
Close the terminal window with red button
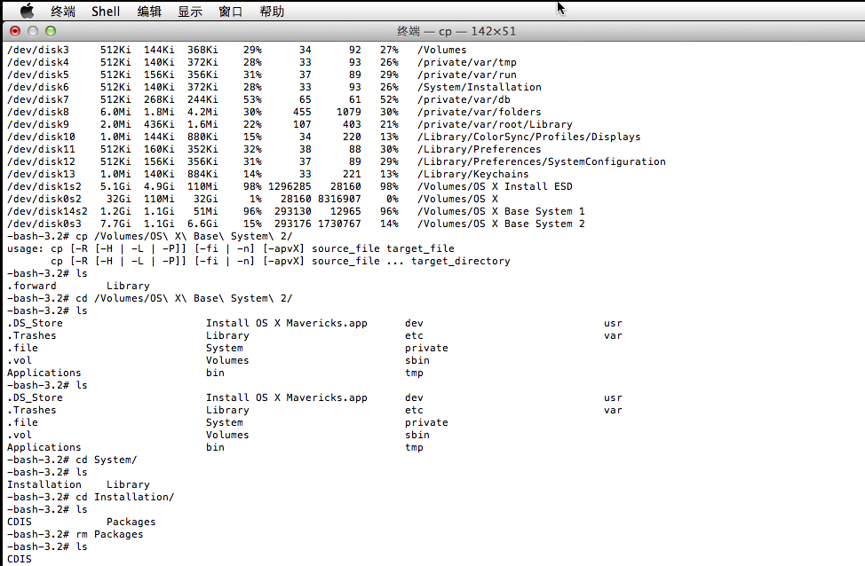tap(15, 31)
